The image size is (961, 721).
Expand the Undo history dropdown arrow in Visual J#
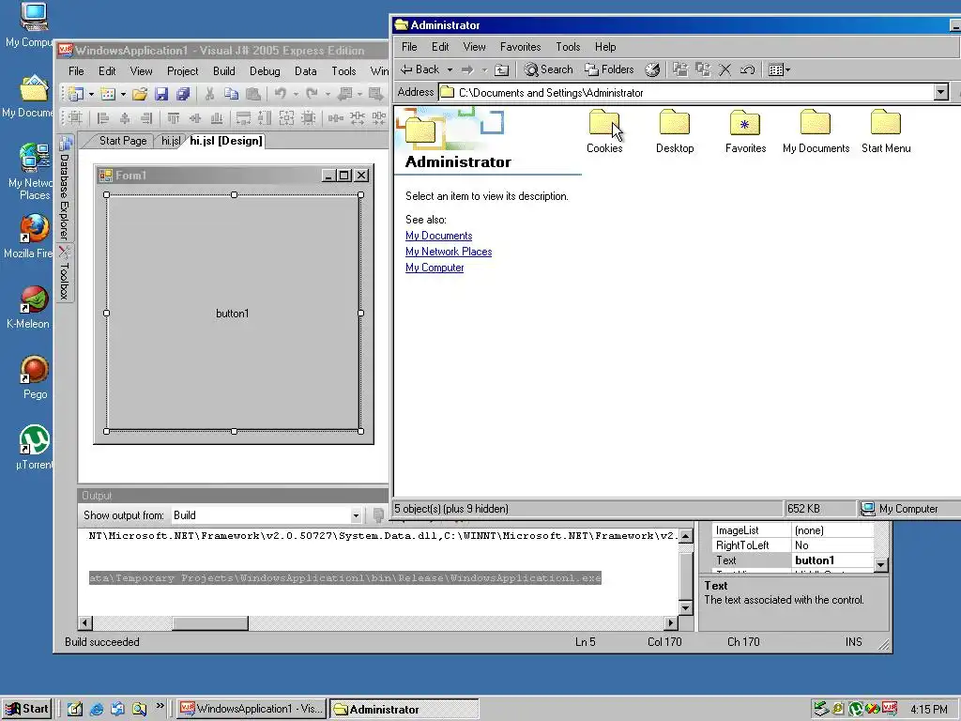pos(296,94)
